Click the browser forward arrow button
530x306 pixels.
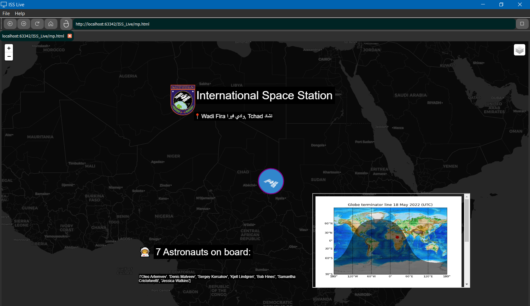[24, 24]
